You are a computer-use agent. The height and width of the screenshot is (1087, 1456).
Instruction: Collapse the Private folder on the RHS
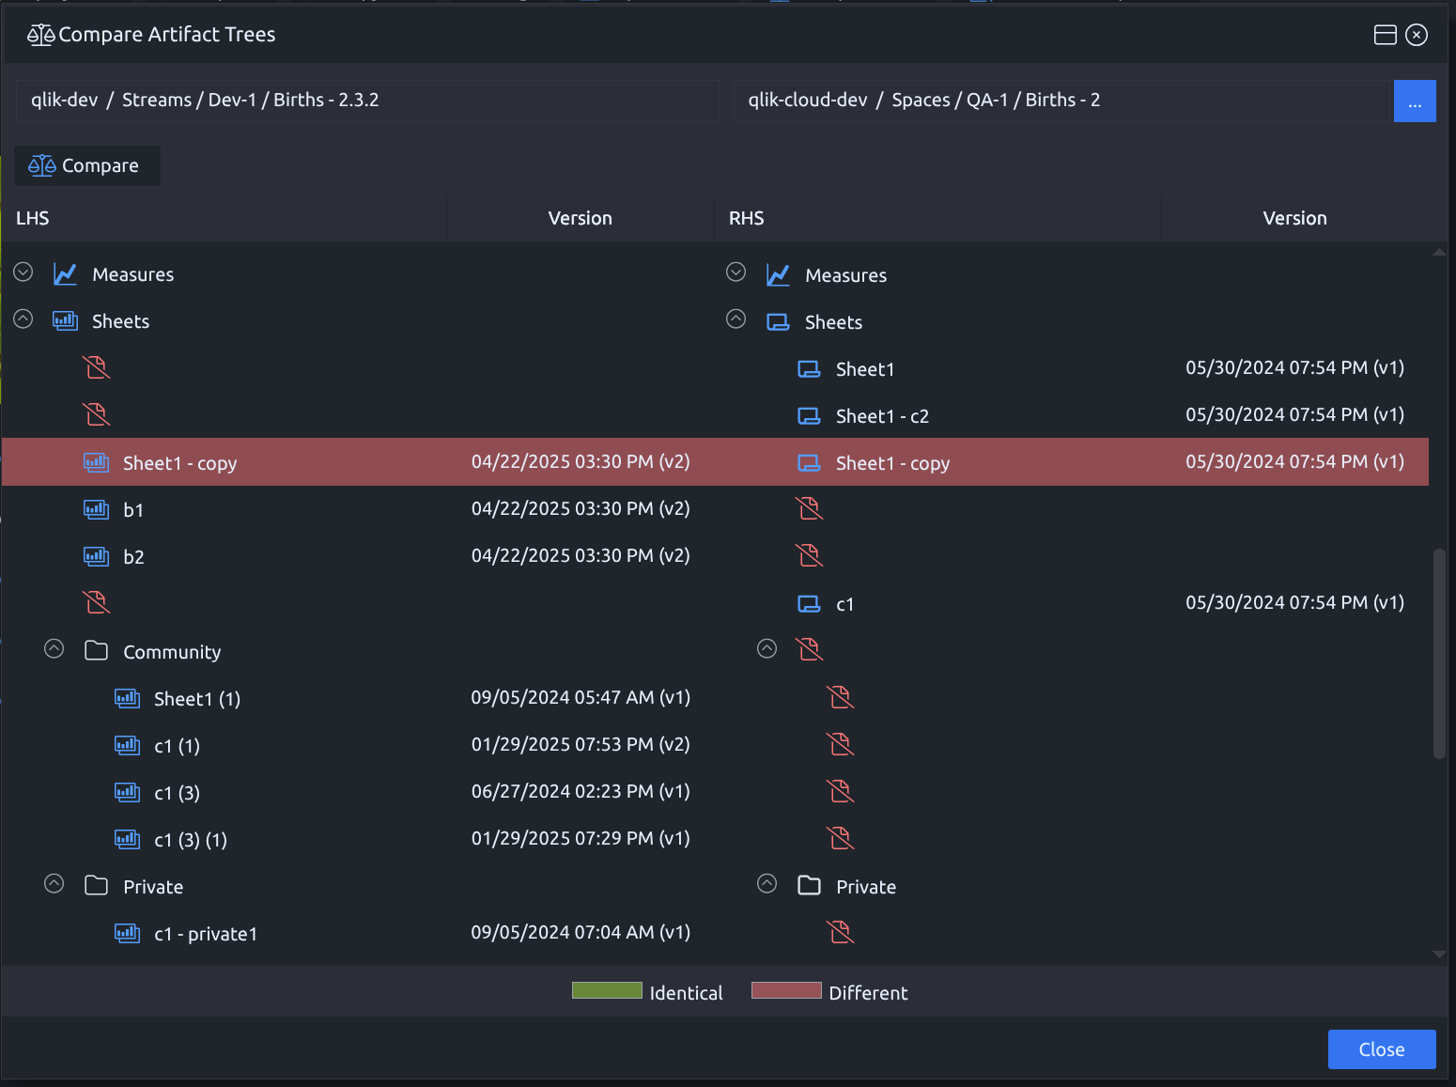[x=767, y=883]
